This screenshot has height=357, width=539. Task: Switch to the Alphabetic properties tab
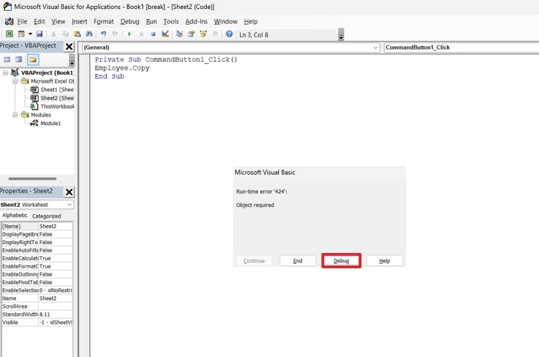[x=15, y=216]
